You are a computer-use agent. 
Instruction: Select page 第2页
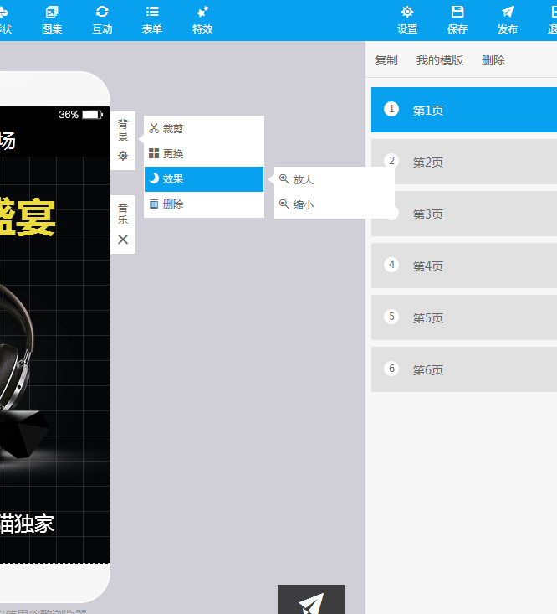pyautogui.click(x=464, y=162)
